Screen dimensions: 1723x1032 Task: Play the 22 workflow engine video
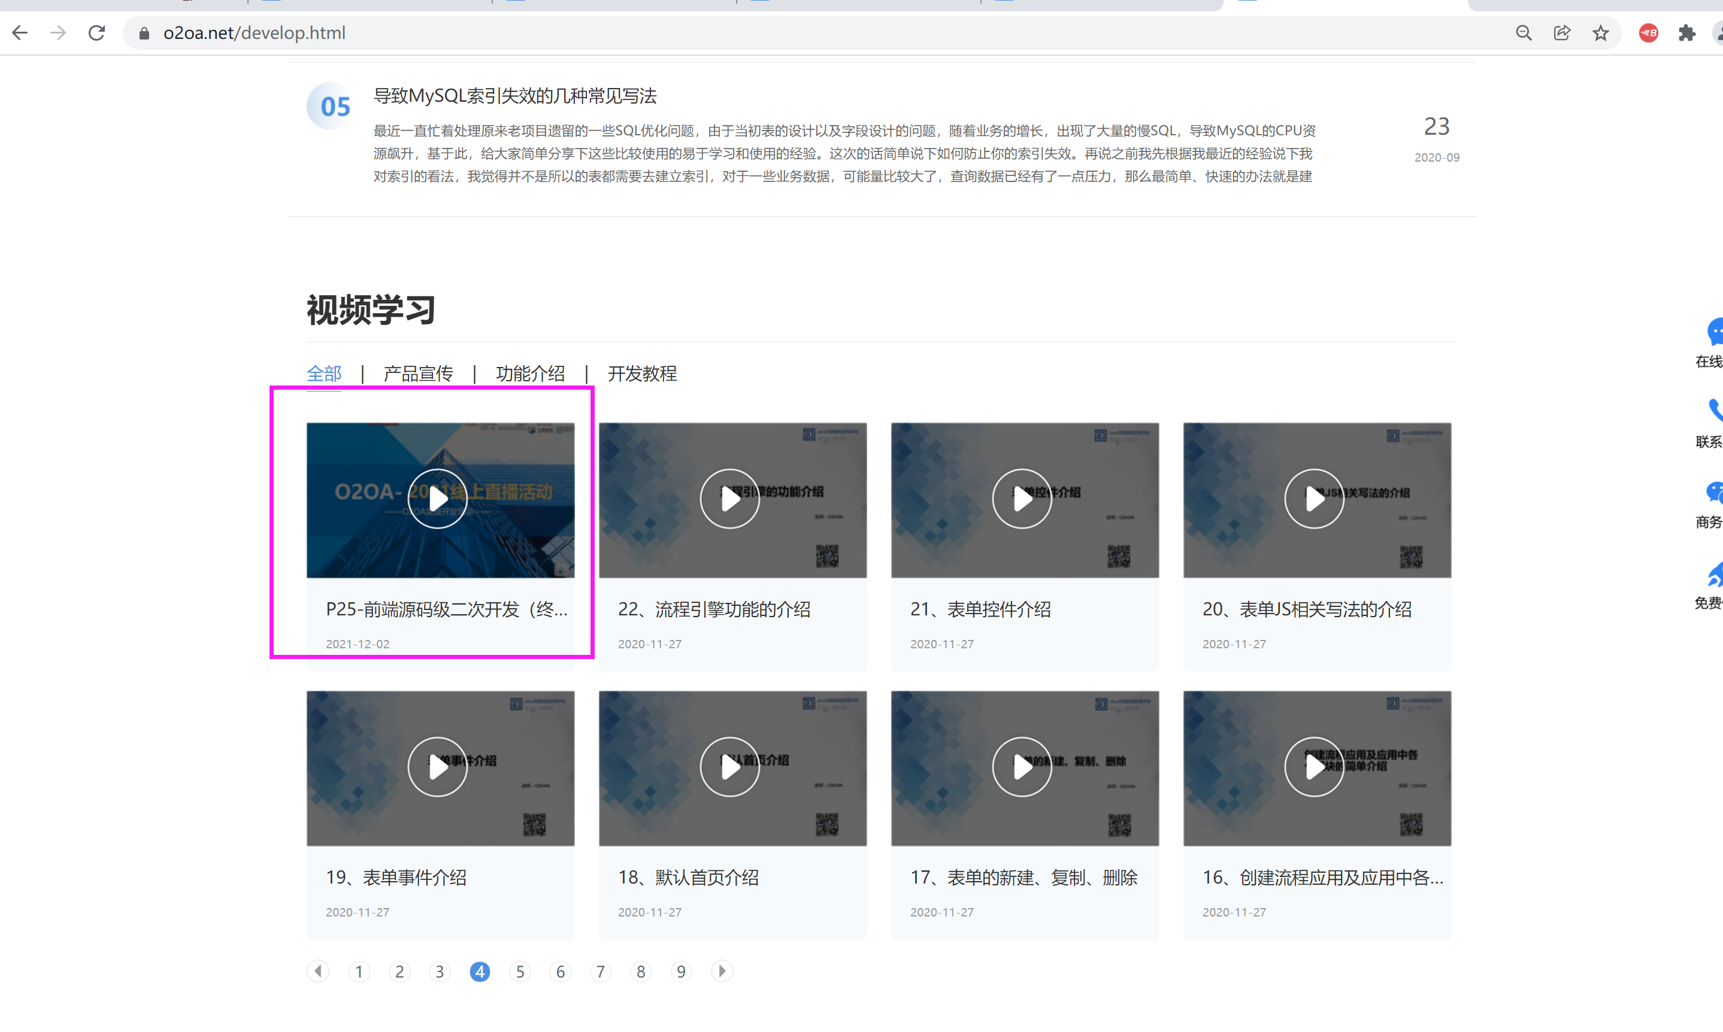729,499
